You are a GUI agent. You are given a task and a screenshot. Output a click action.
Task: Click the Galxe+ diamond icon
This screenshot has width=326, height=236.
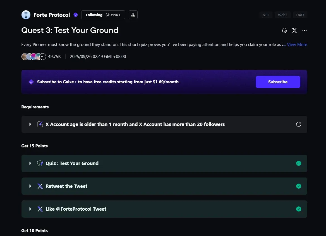tap(31, 82)
